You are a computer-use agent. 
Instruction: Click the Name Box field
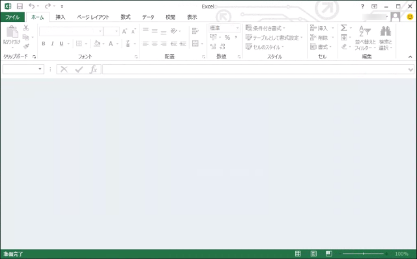coord(23,70)
